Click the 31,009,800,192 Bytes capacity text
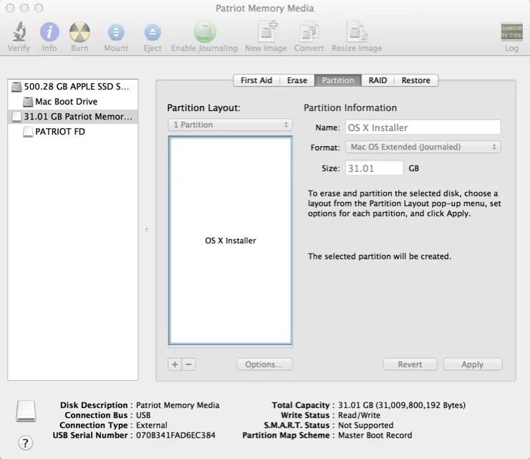The width and height of the screenshot is (530, 459). pyautogui.click(x=420, y=405)
